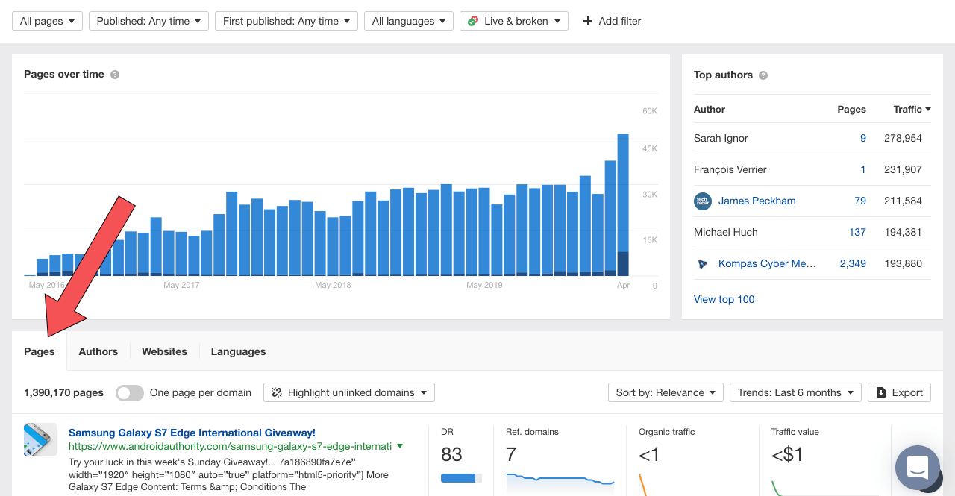Select the author name Sarah Ignor
Image resolution: width=955 pixels, height=496 pixels.
(721, 138)
